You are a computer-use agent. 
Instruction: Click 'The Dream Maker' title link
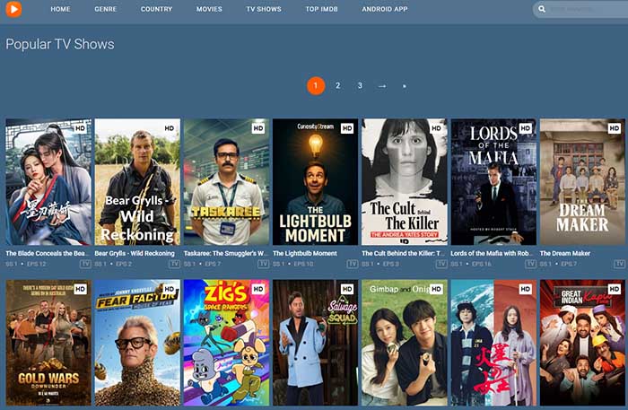[x=565, y=253]
